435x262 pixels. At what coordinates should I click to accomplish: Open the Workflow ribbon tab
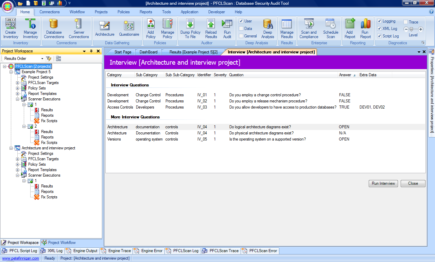77,12
